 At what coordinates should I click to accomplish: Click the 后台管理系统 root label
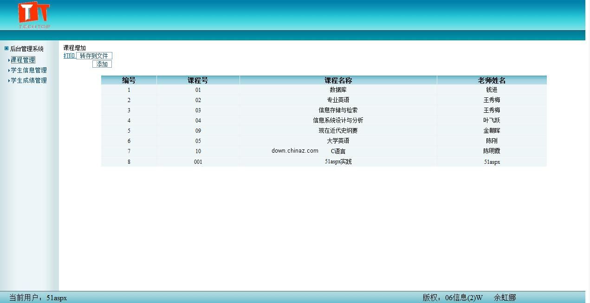[27, 49]
